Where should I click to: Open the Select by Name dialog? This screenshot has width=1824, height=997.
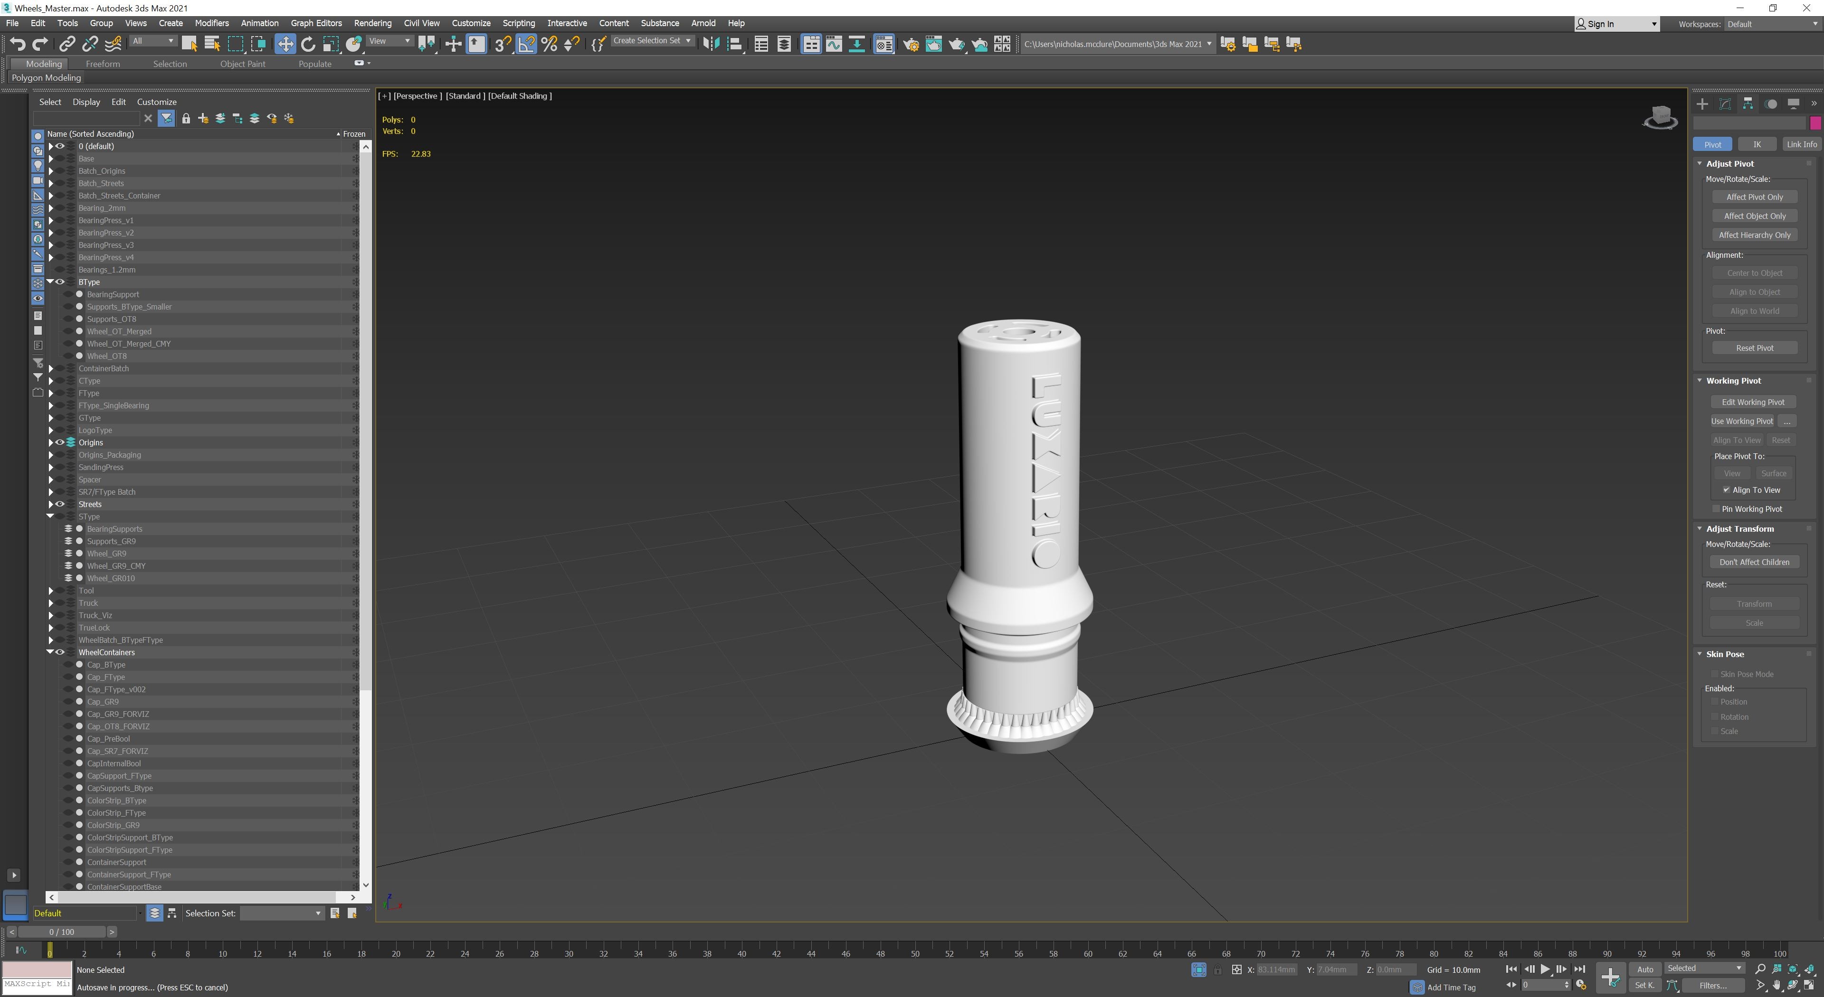pos(212,44)
